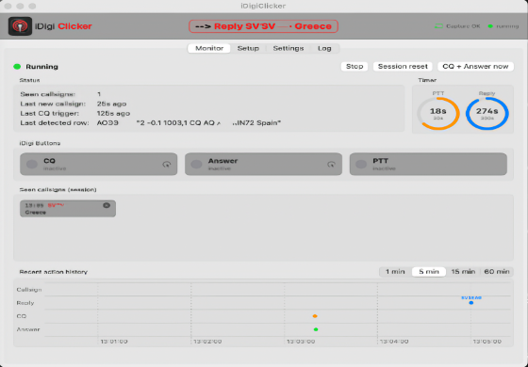Click the iDigi Clicker app logo icon
This screenshot has width=528, height=367.
point(20,26)
